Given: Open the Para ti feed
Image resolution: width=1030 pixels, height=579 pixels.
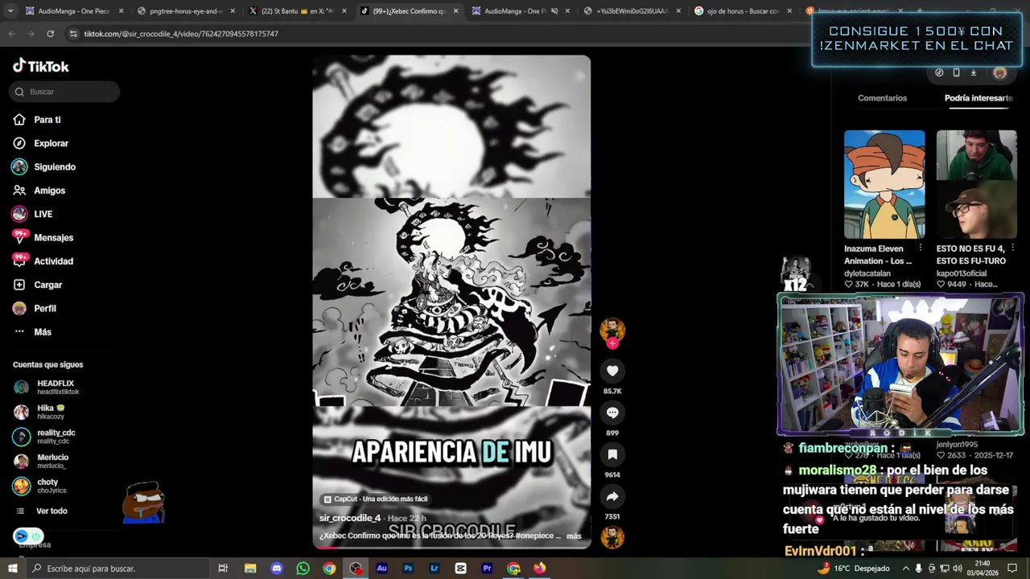Looking at the screenshot, I should point(37,120).
